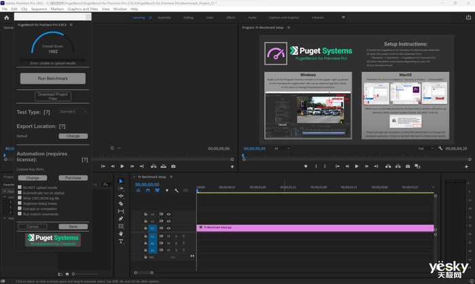Select the Pen tool

coord(121,219)
